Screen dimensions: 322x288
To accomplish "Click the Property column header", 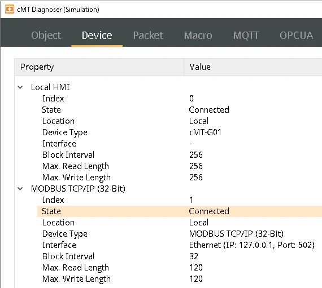I will click(x=99, y=67).
